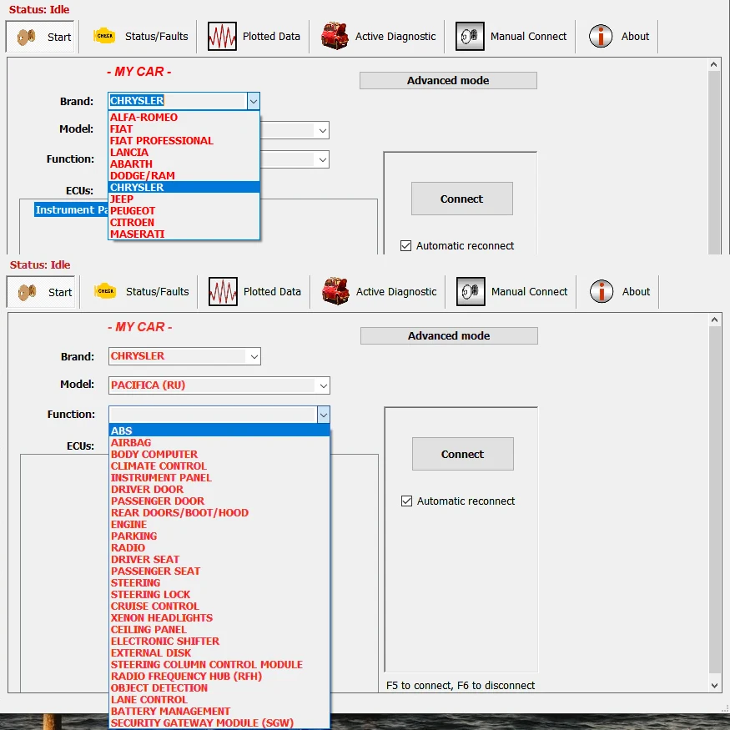The image size is (730, 730).
Task: Untick Automatic reconnect in brand-list window
Action: point(406,246)
